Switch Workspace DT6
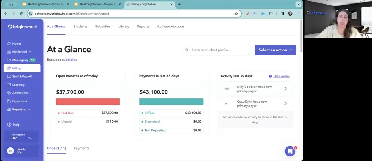The height and width of the screenshot is (161, 372). tap(21, 136)
